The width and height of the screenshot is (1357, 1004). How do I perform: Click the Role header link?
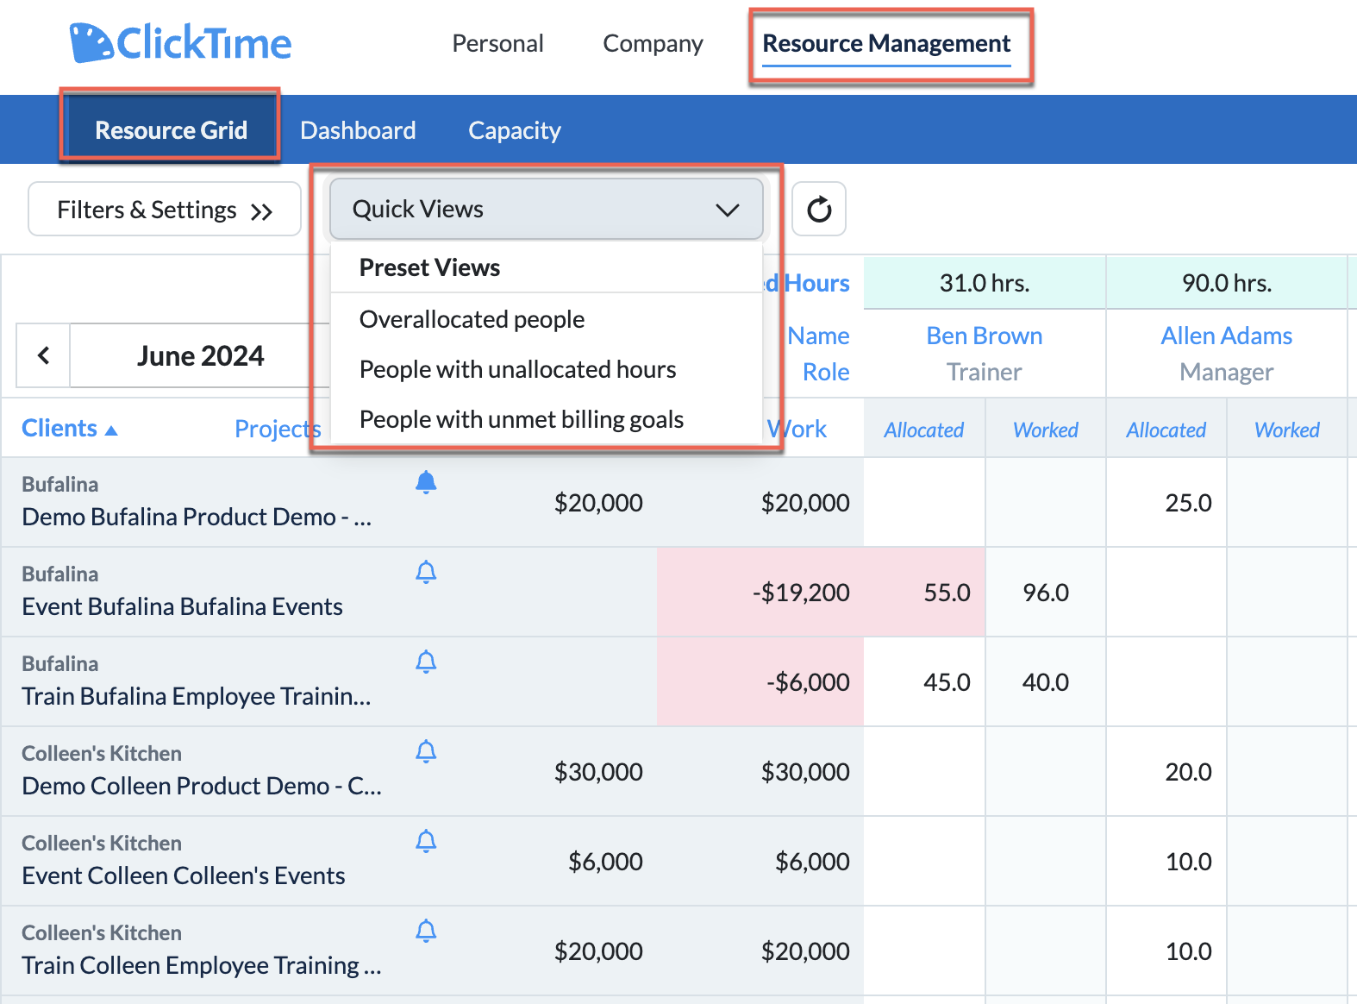(826, 372)
